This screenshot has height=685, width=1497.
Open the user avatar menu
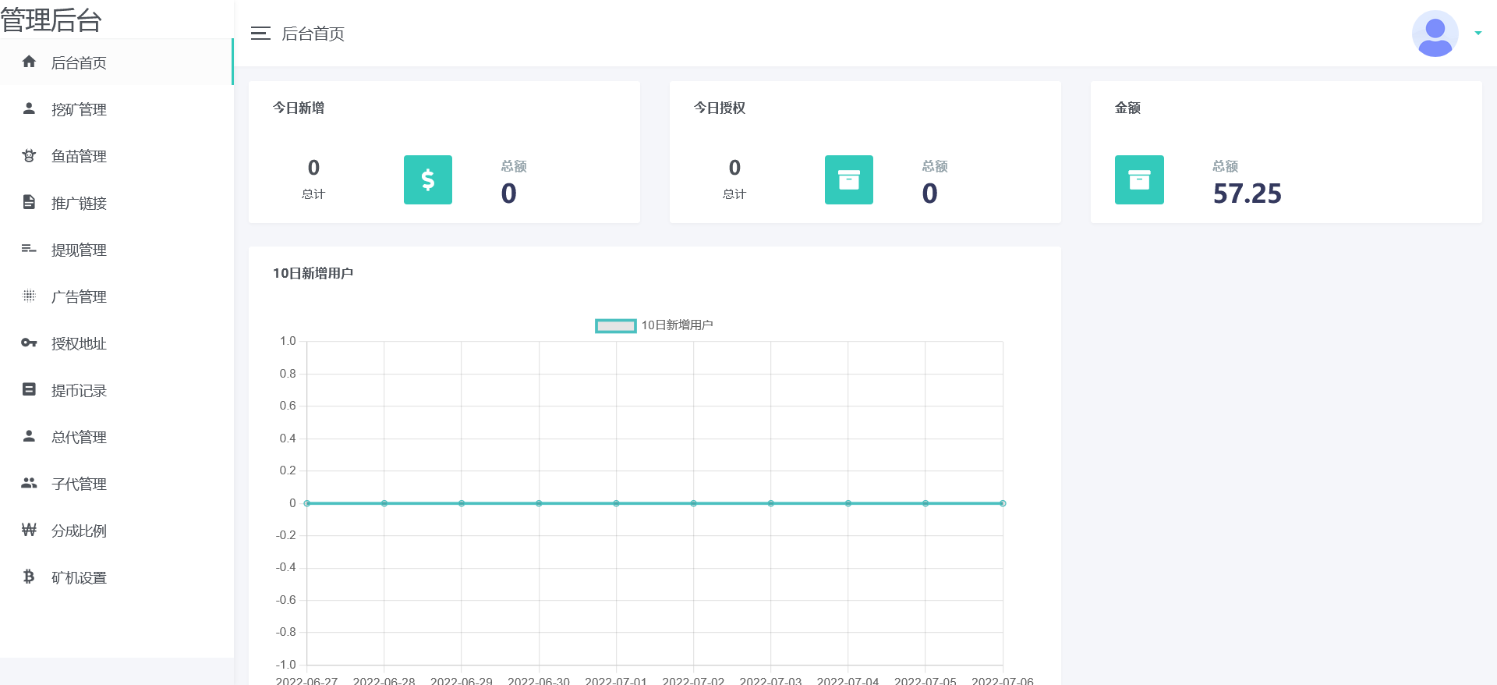[1435, 34]
